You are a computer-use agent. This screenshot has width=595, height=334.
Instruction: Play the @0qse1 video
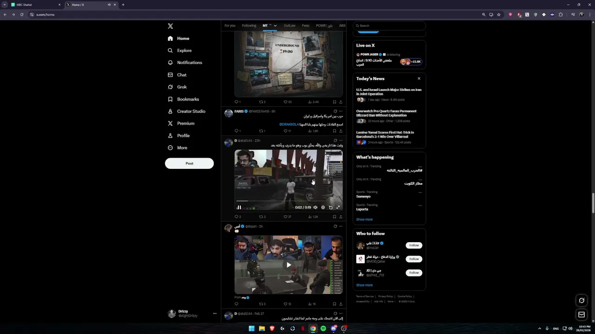tap(289, 265)
